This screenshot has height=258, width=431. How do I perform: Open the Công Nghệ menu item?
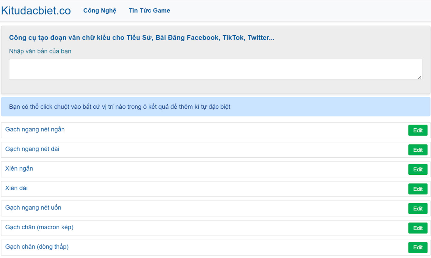tap(100, 11)
